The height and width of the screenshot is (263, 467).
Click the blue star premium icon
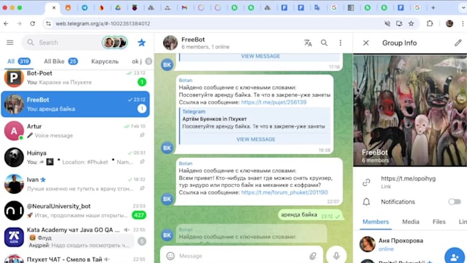pos(141,43)
